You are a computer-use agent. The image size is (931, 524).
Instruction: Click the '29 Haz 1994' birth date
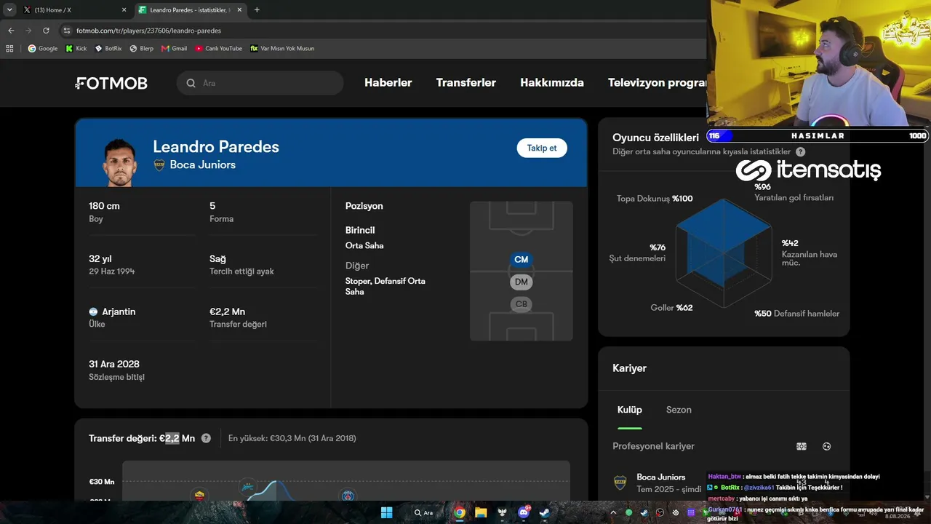[x=112, y=271]
